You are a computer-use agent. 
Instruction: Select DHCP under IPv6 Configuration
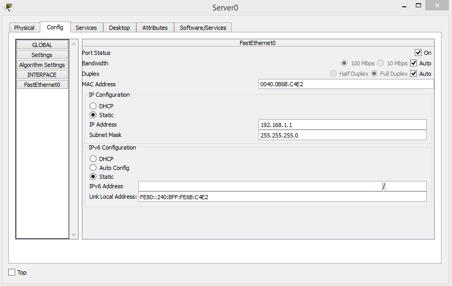(x=93, y=159)
